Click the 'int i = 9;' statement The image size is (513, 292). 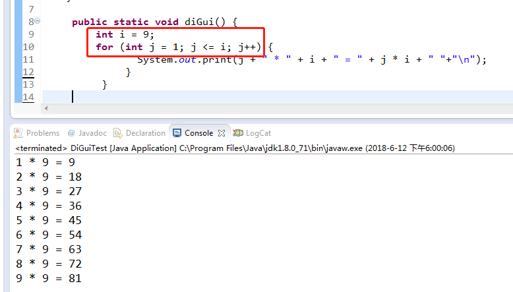point(125,34)
